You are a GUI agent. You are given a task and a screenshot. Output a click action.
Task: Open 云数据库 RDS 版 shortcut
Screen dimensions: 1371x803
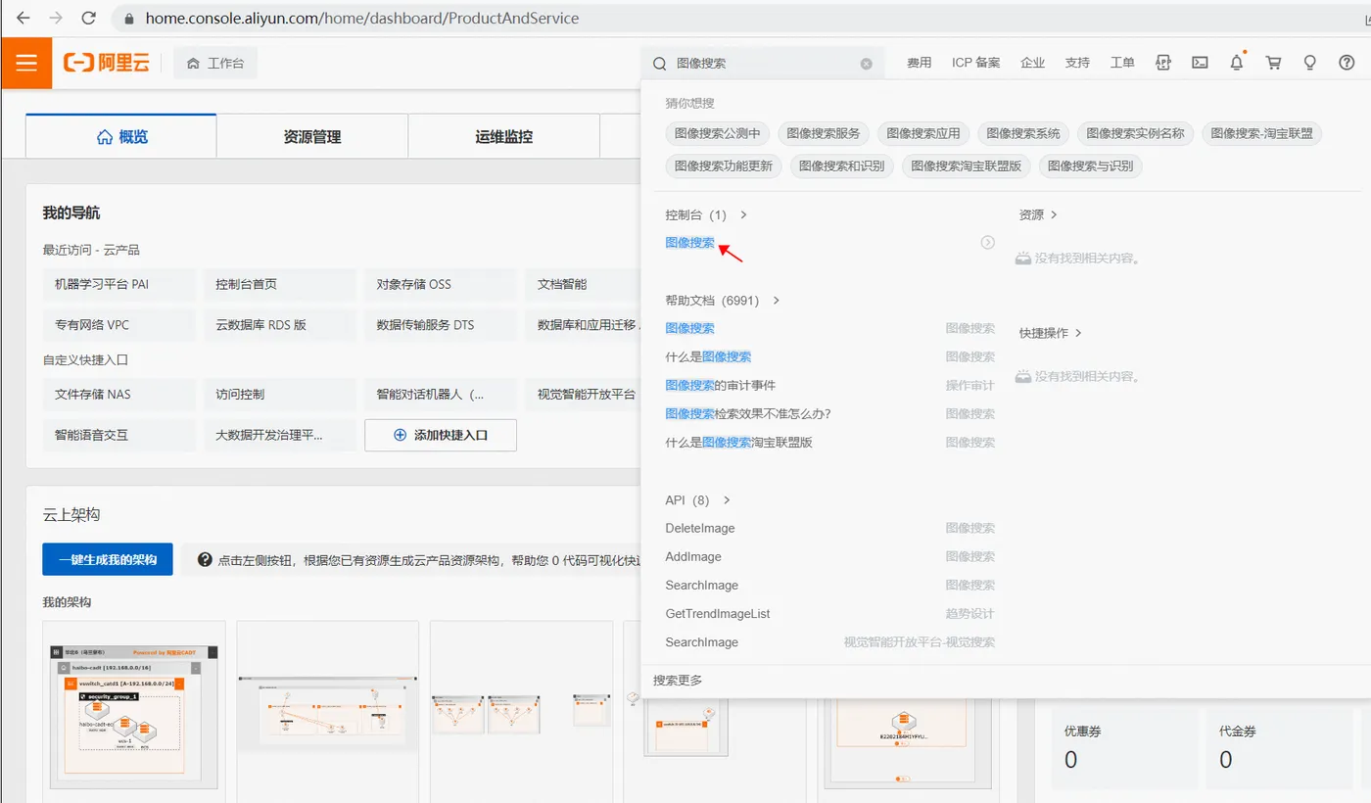click(280, 324)
